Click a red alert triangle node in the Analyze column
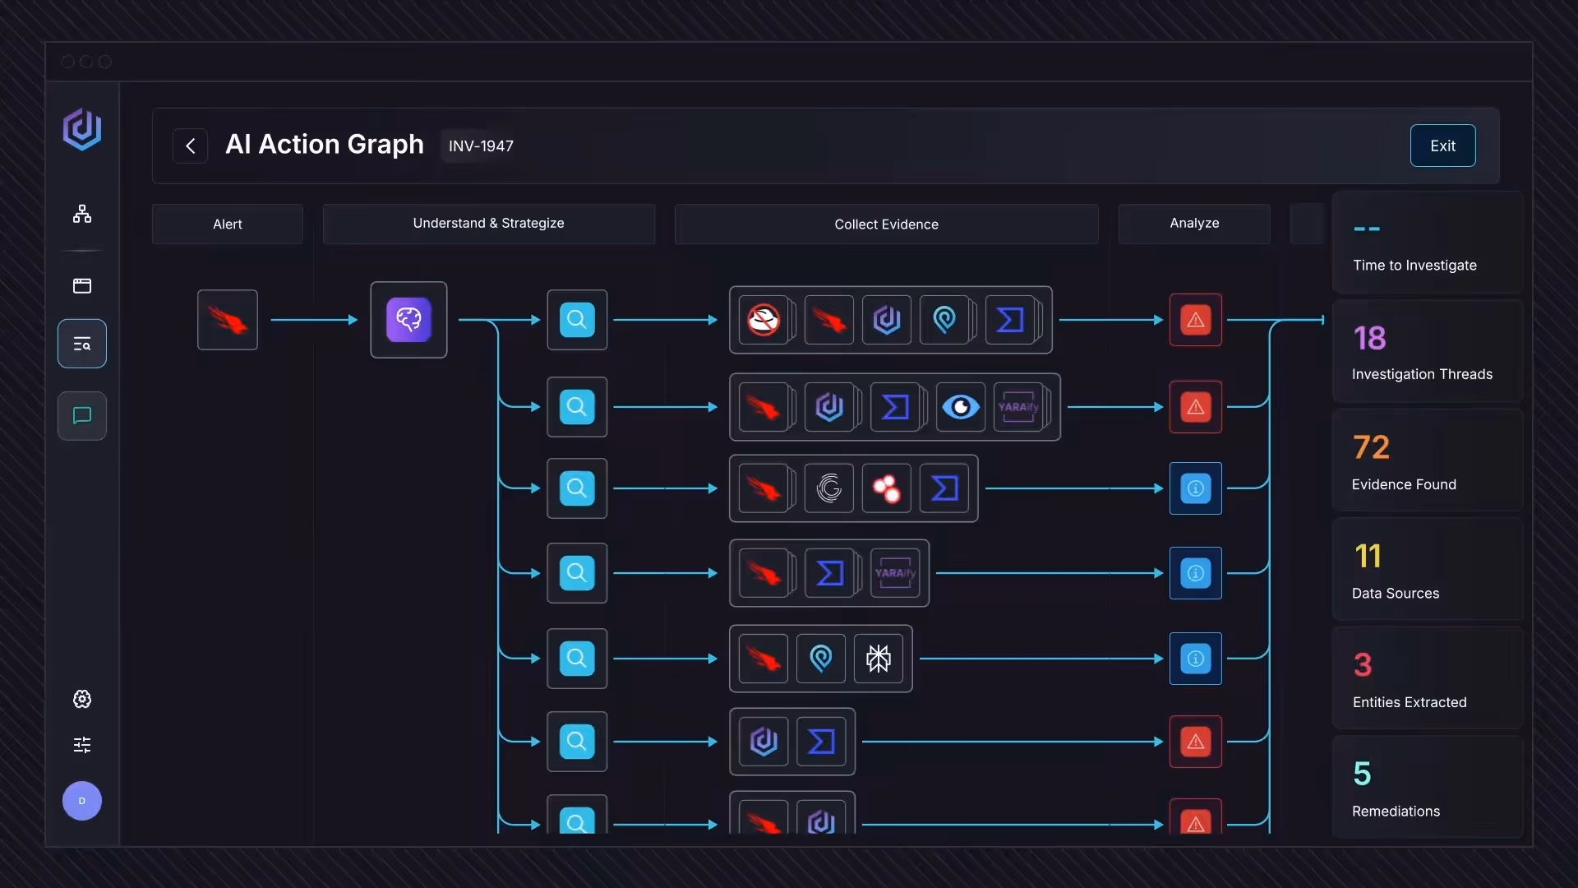The image size is (1578, 888). (1196, 320)
